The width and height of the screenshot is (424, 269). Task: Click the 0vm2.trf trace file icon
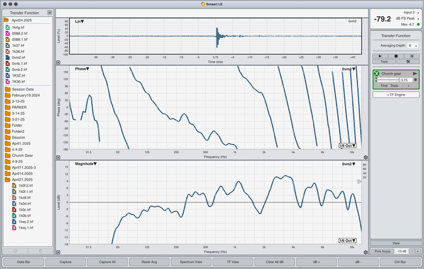pyautogui.click(x=8, y=57)
